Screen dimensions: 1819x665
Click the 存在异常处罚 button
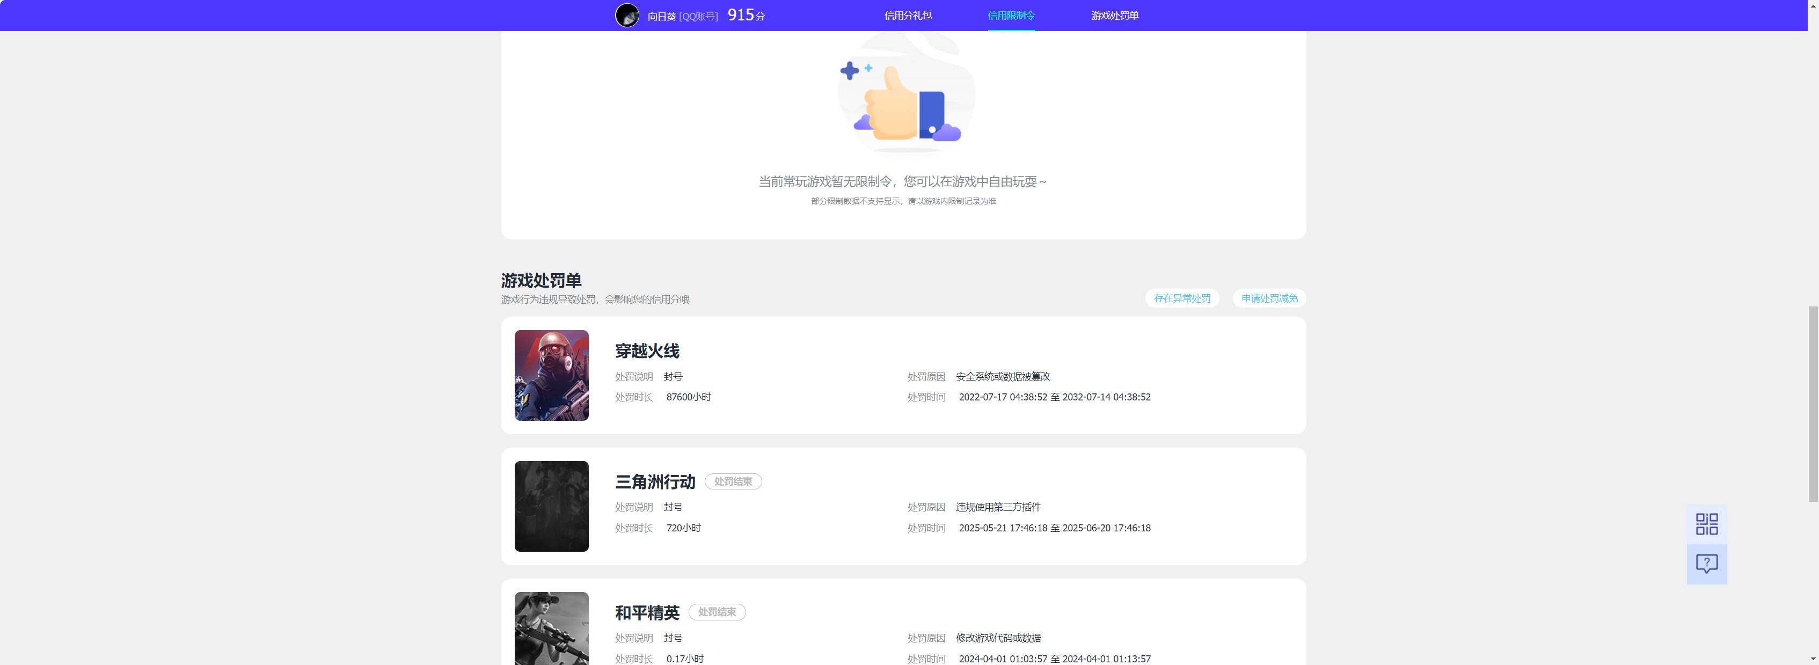1182,298
